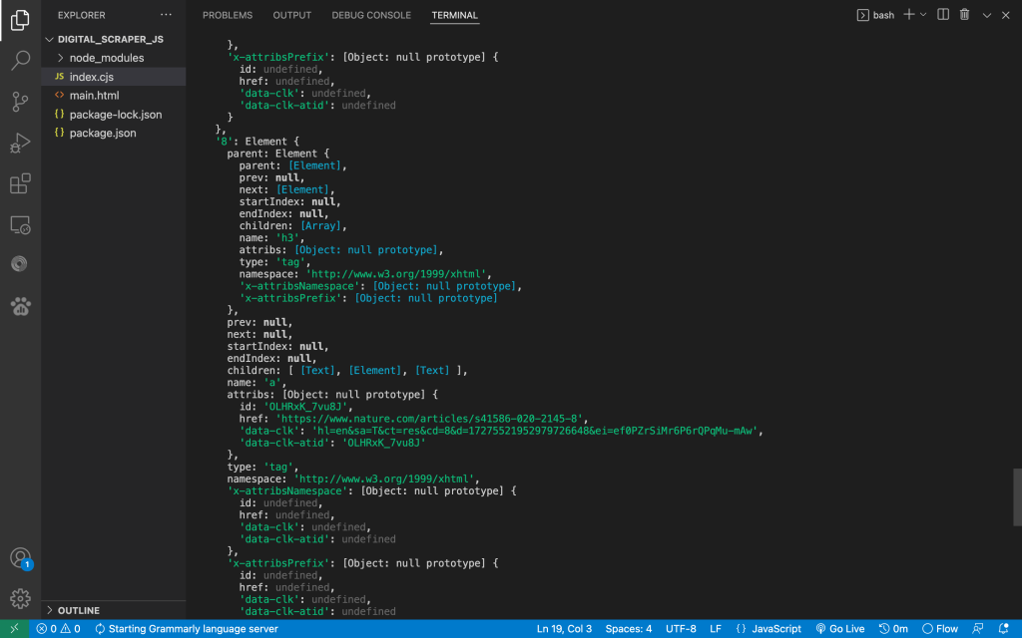Select the bash terminal label

(x=875, y=15)
